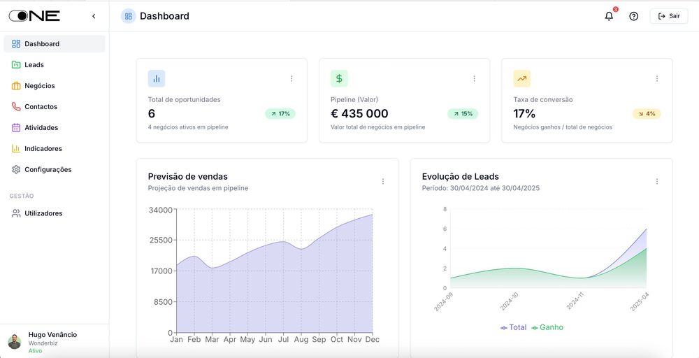Viewport: 699px width, 358px height.
Task: Open options menu on Pipeline (Valor) card
Action: coord(474,79)
